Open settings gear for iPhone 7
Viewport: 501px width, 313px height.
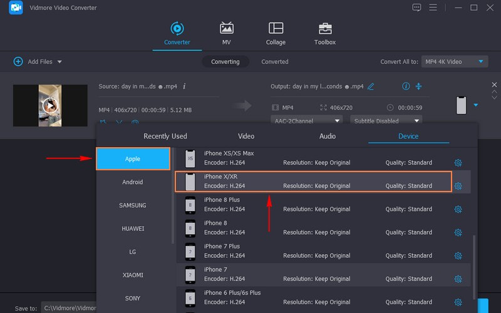click(x=458, y=279)
